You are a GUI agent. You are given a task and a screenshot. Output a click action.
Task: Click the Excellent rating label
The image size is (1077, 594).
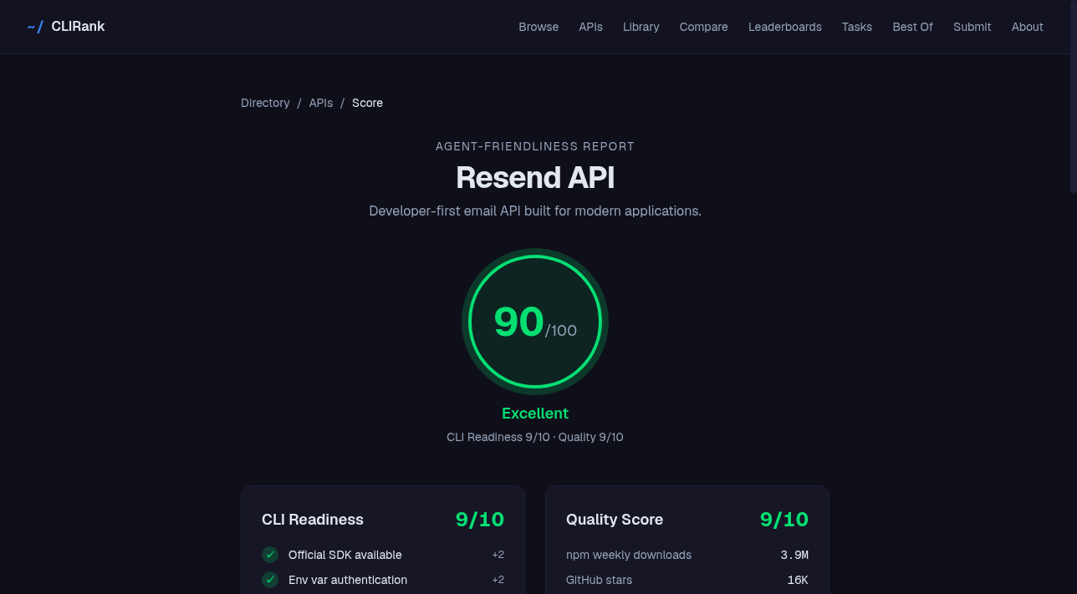point(535,414)
